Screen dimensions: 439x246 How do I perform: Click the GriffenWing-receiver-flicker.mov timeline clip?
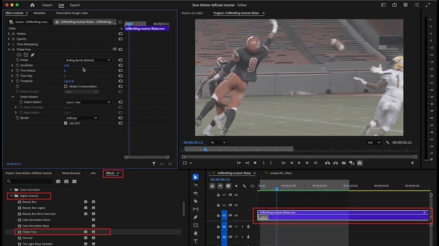[x=340, y=216]
